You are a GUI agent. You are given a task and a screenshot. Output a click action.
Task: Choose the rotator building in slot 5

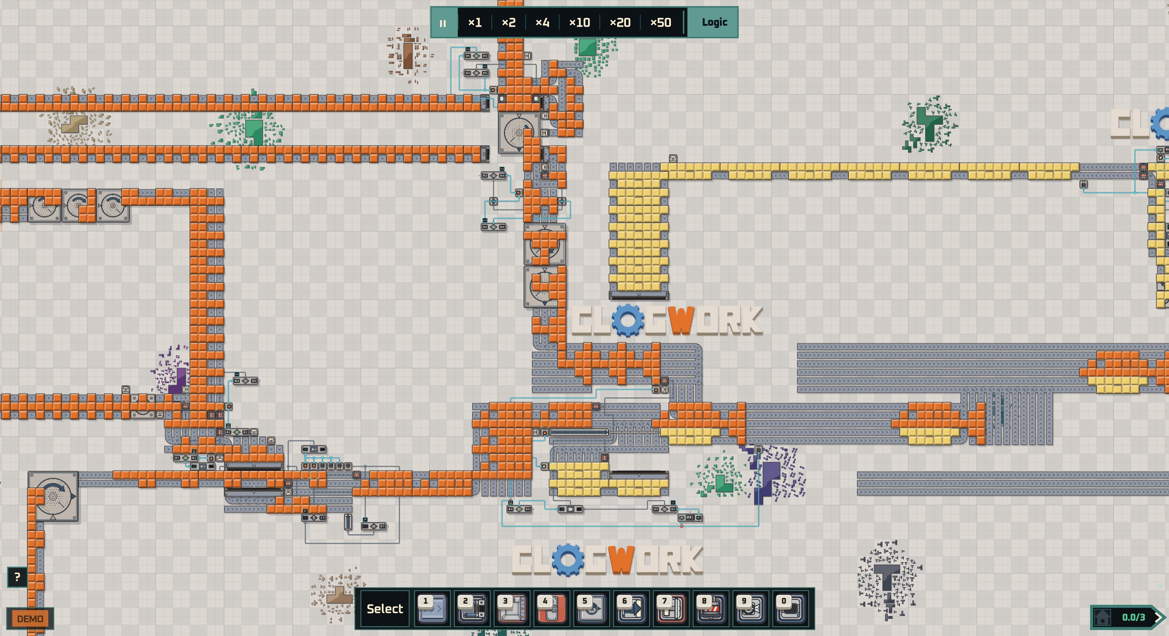coord(592,608)
